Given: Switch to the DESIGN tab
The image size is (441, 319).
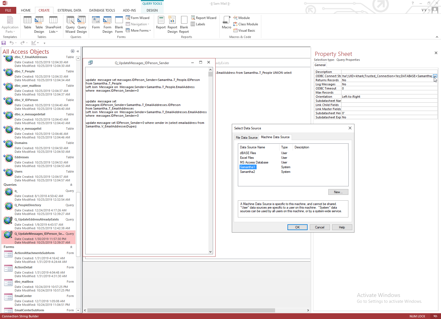Looking at the screenshot, I should (152, 10).
